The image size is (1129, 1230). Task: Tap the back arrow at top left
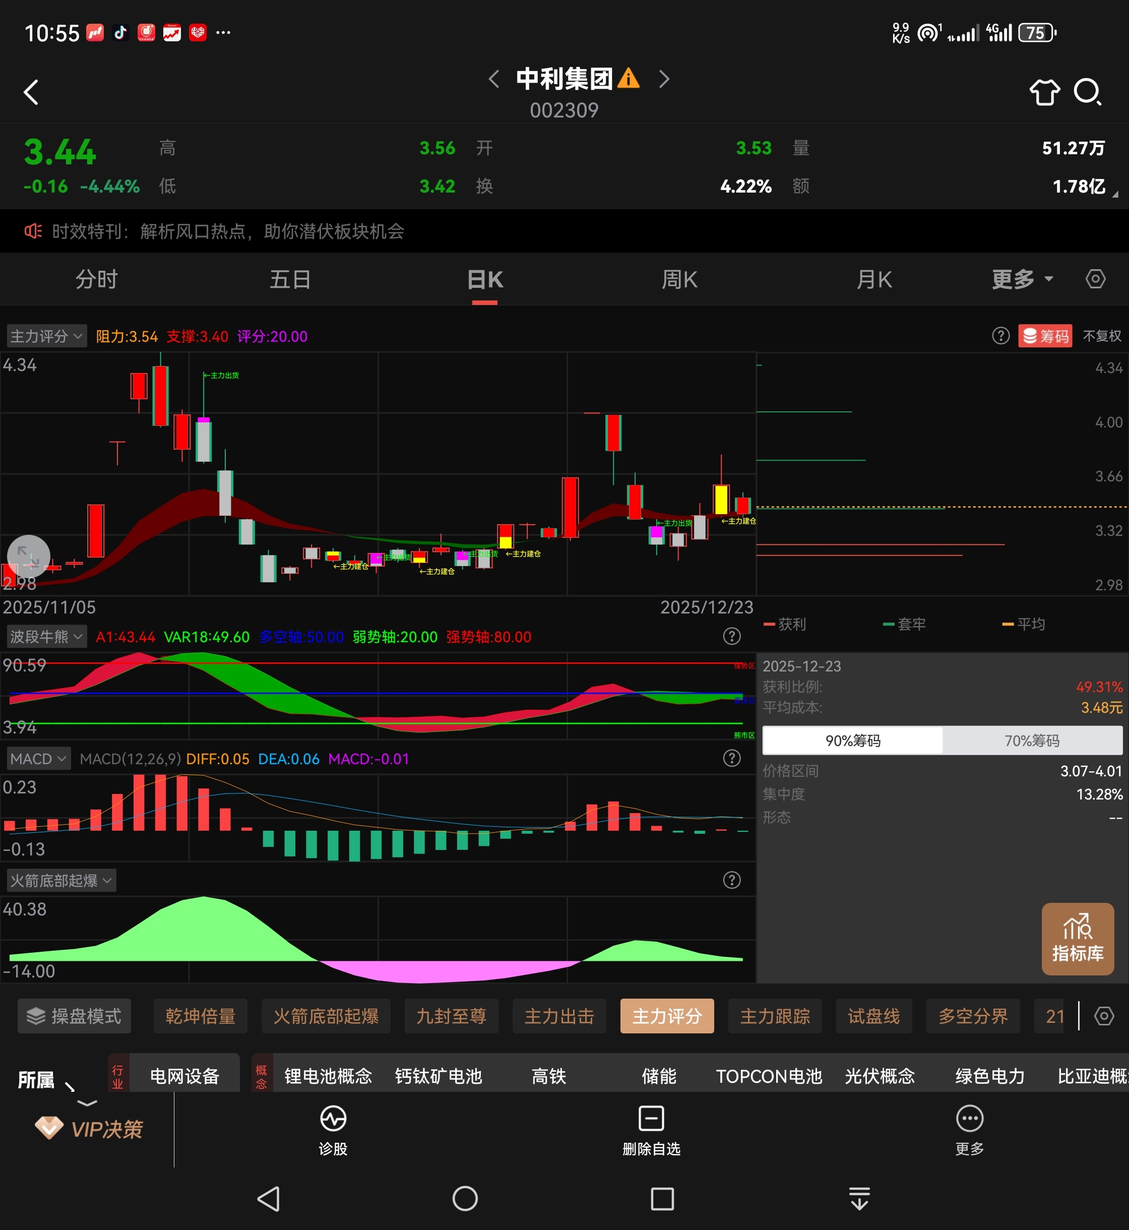pos(31,92)
